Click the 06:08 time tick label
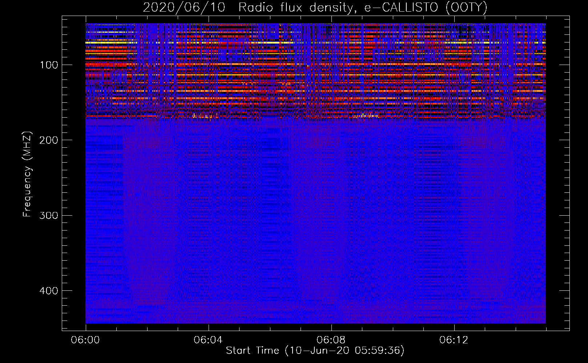The width and height of the screenshot is (588, 363). (x=331, y=340)
